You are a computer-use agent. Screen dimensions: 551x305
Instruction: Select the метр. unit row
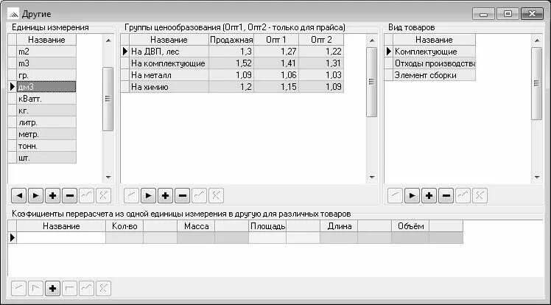[46, 134]
